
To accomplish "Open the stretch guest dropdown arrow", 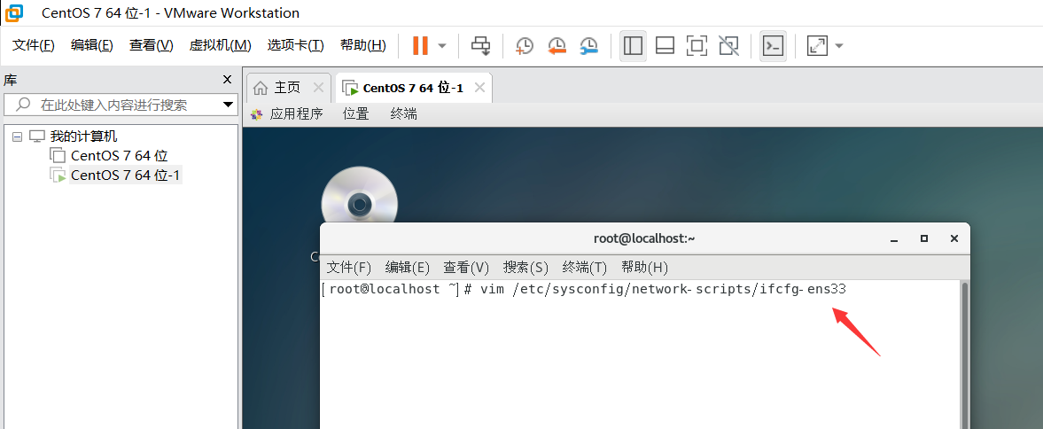I will [839, 45].
